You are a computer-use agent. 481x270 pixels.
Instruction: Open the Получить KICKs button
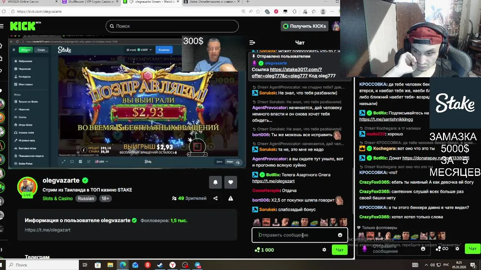point(305,26)
